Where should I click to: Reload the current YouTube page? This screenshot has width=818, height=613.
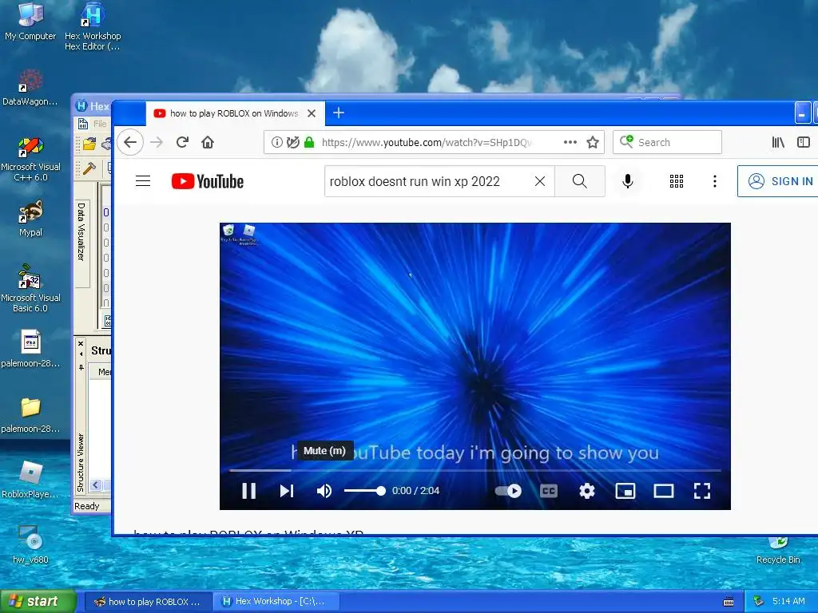[x=182, y=142]
